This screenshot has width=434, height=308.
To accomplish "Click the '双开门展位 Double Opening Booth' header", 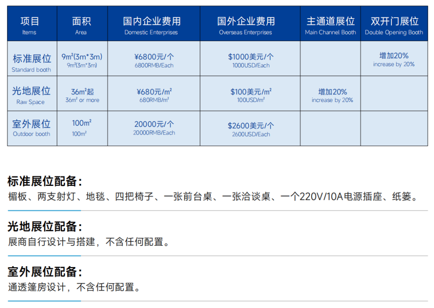I will 394,24.
